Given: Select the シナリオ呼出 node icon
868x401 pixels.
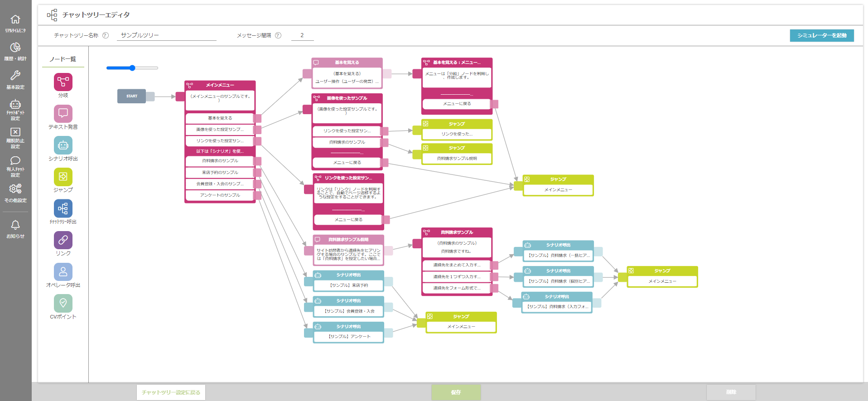Looking at the screenshot, I should pos(63,145).
